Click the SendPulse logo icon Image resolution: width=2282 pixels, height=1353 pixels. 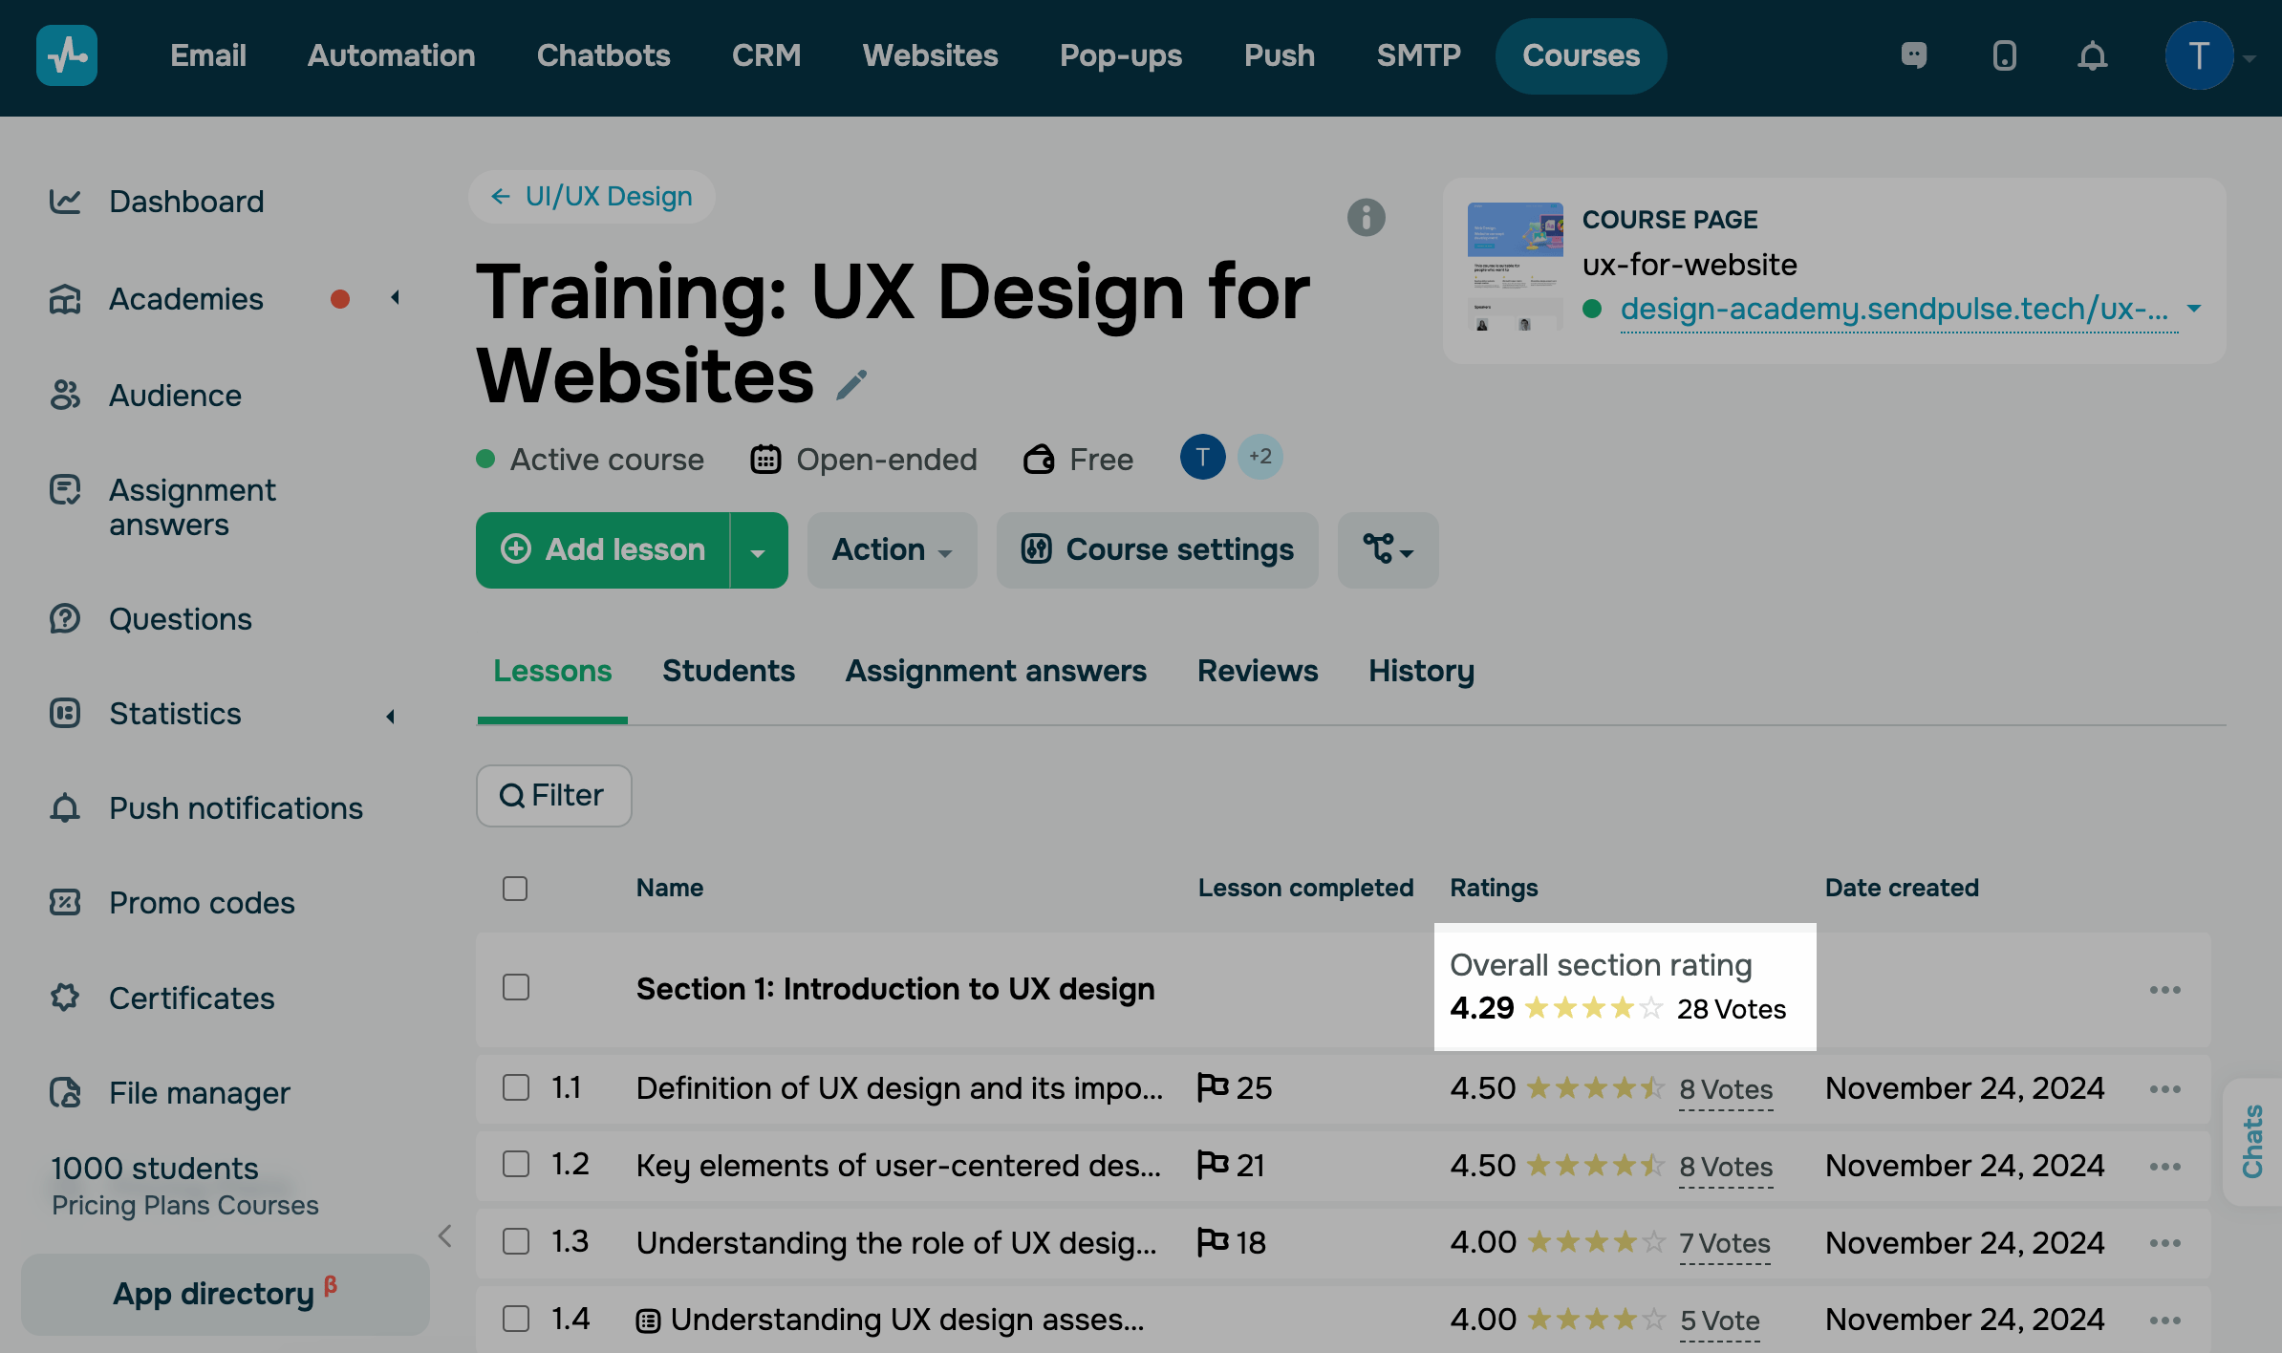pos(67,55)
